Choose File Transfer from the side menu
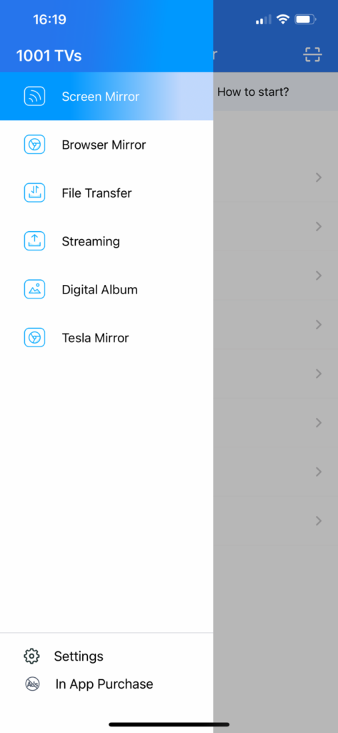This screenshot has height=733, width=338. tap(106, 193)
